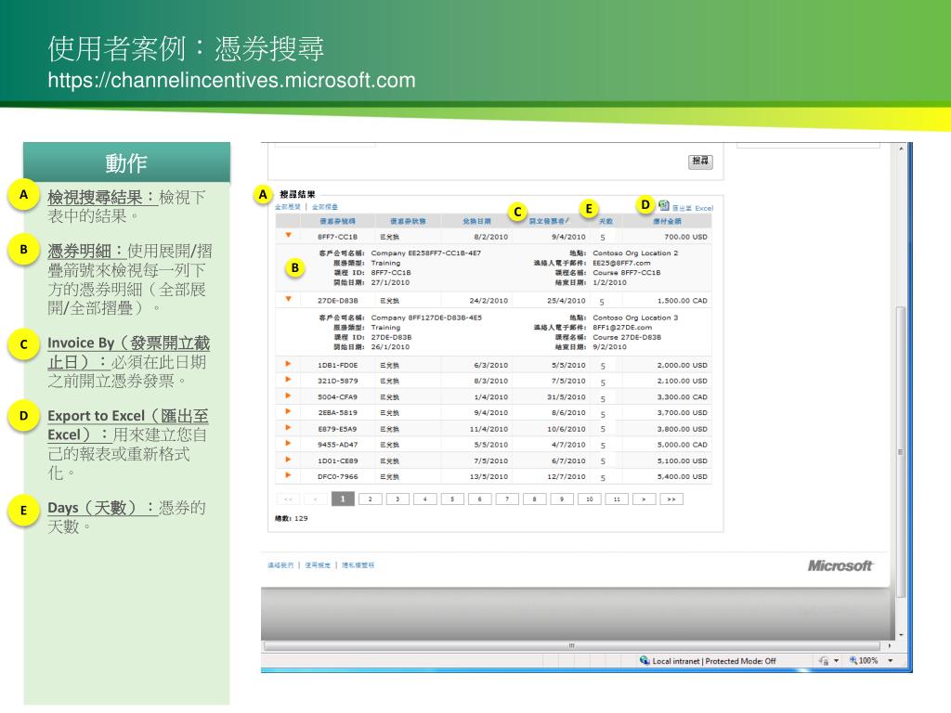The image size is (951, 713).
Task: Open the dropdown arrow beside the security icon
Action: pyautogui.click(x=837, y=660)
